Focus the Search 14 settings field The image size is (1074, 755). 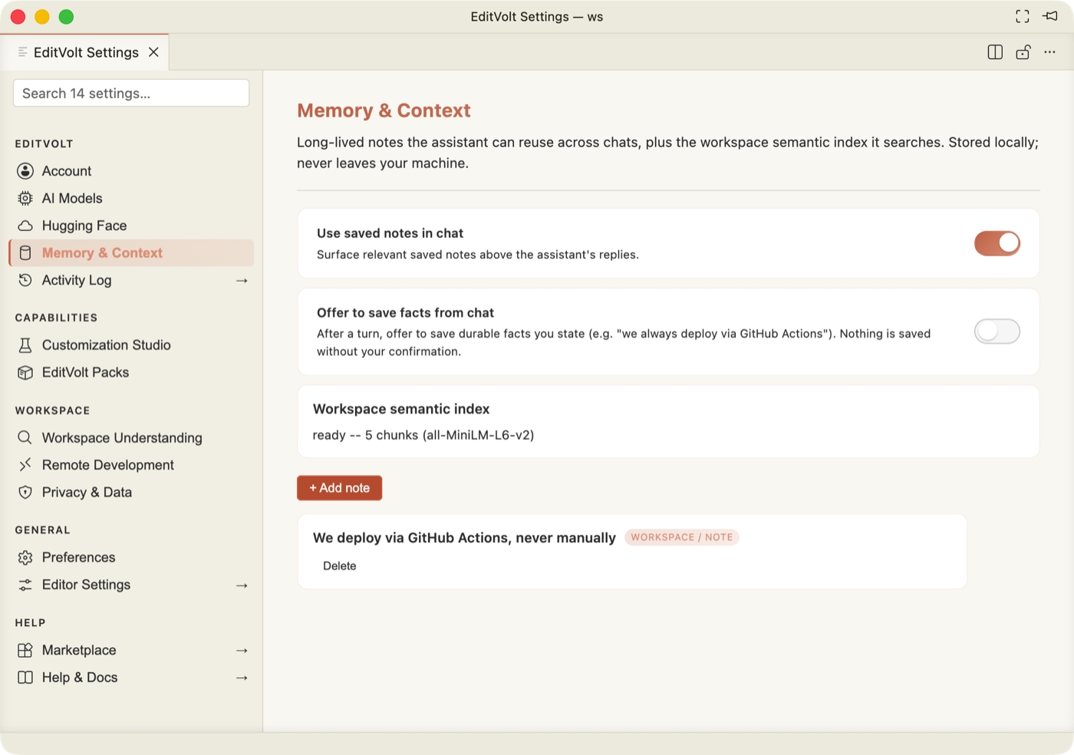[x=131, y=93]
